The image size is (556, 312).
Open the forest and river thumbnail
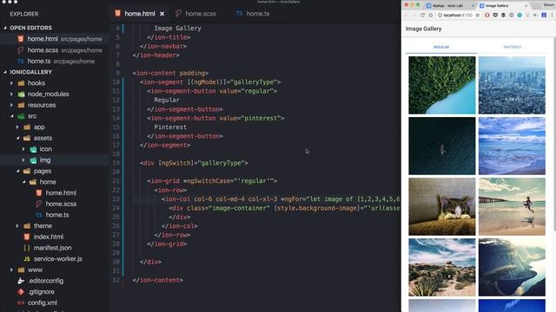(442, 85)
